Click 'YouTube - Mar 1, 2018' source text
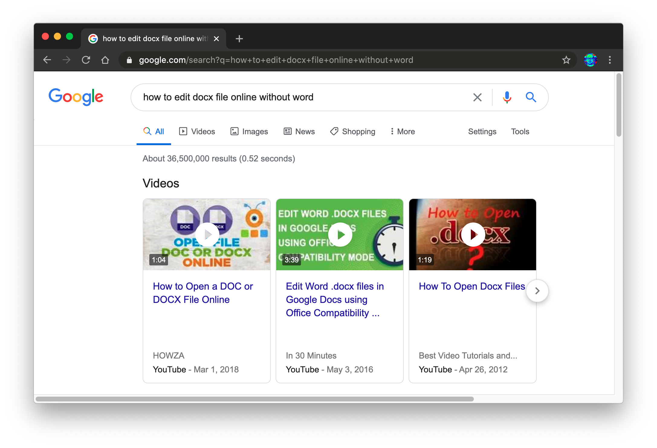The height and width of the screenshot is (448, 657). 196,369
